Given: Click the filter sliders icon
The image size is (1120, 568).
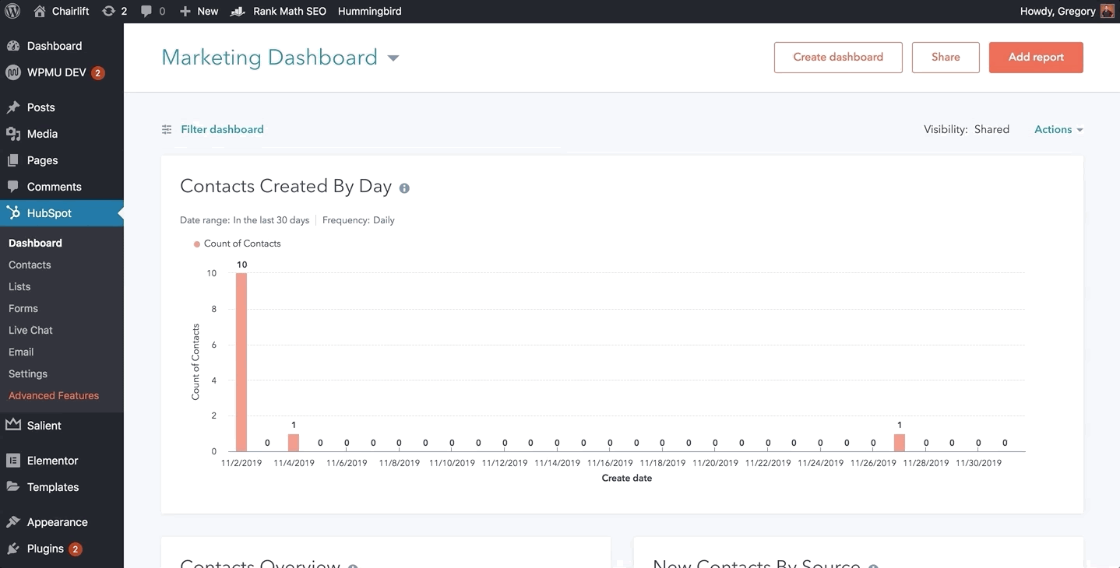Looking at the screenshot, I should pyautogui.click(x=167, y=130).
